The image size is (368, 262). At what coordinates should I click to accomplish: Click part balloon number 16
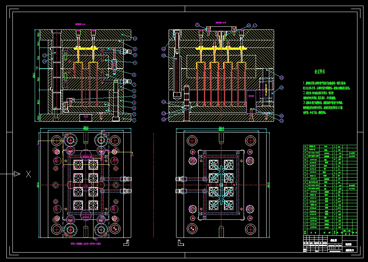(x=249, y=25)
